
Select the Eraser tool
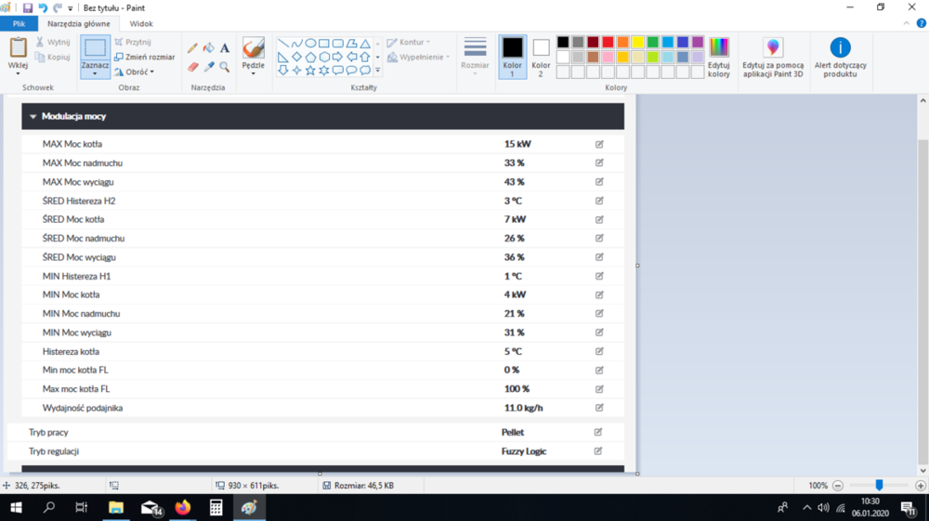pos(192,67)
